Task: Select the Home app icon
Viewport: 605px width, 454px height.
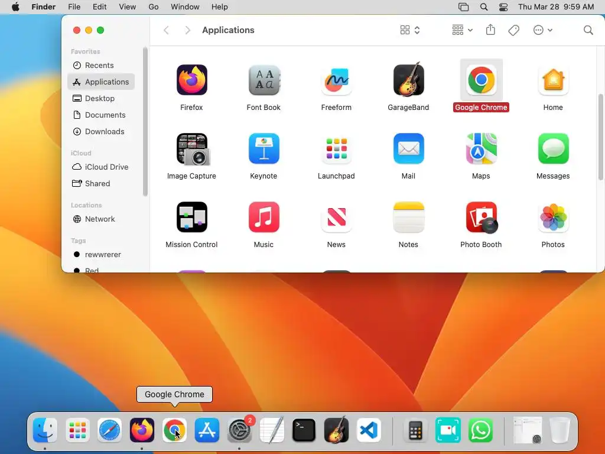Action: pyautogui.click(x=553, y=80)
